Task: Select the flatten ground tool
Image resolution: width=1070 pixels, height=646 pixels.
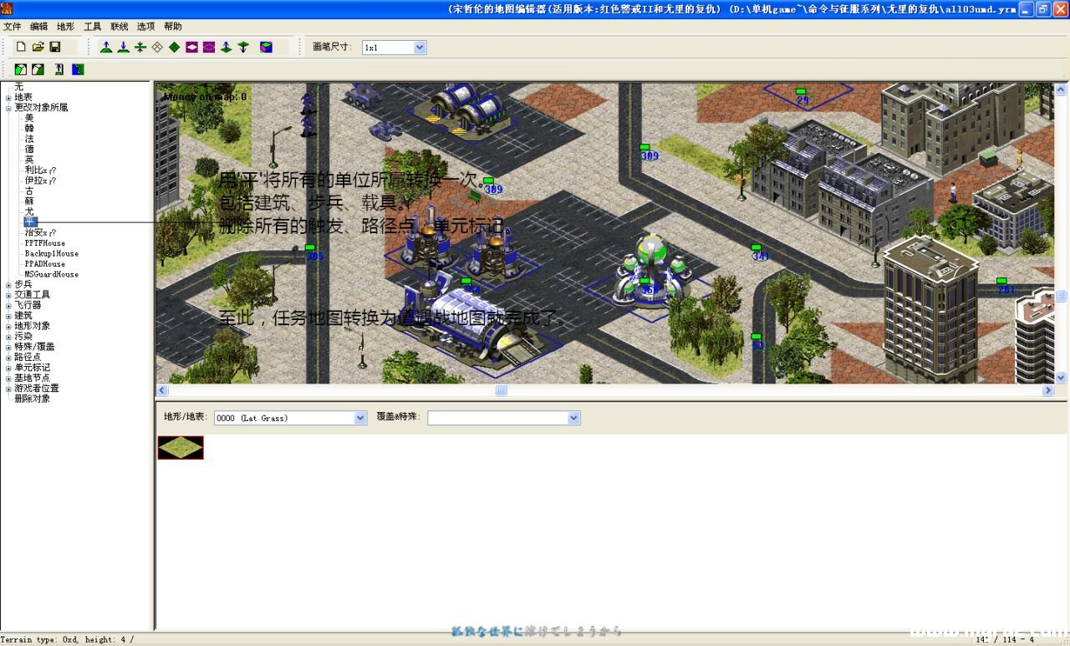Action: tap(140, 48)
